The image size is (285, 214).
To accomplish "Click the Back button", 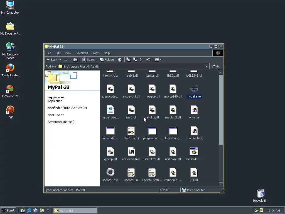I will [52, 60].
